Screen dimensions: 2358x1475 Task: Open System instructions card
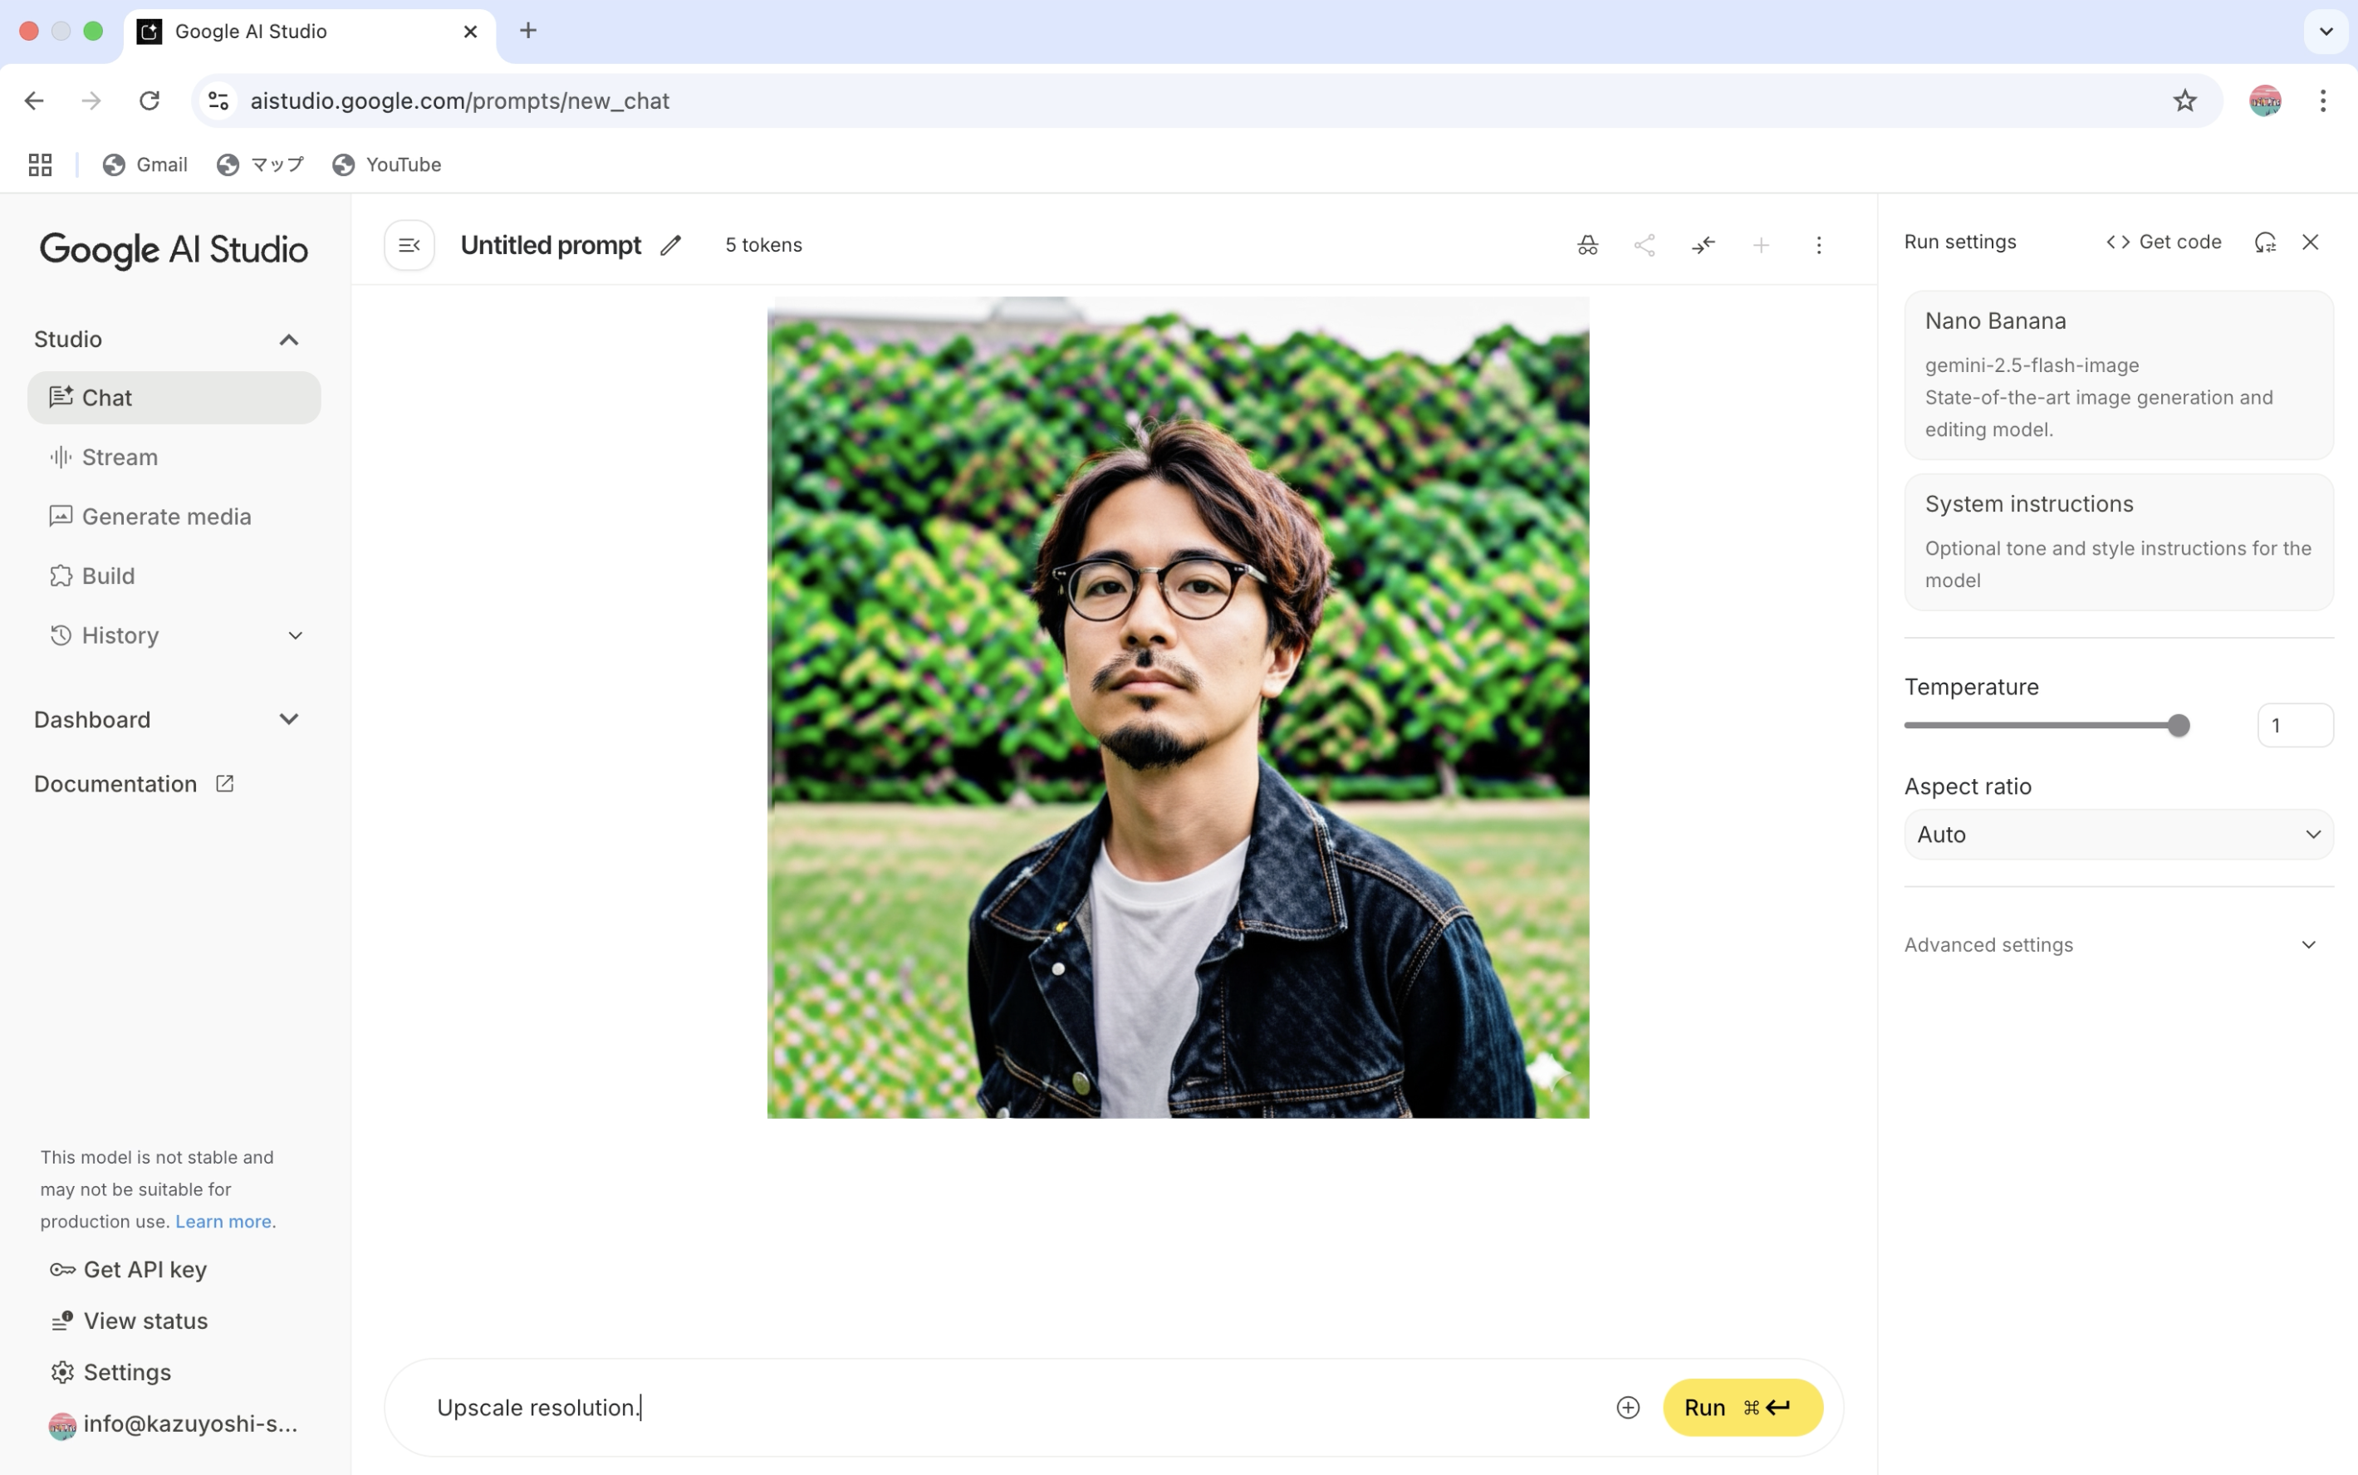(2119, 542)
